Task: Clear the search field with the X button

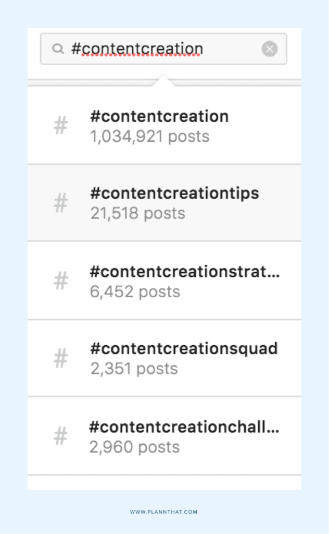Action: [x=269, y=49]
